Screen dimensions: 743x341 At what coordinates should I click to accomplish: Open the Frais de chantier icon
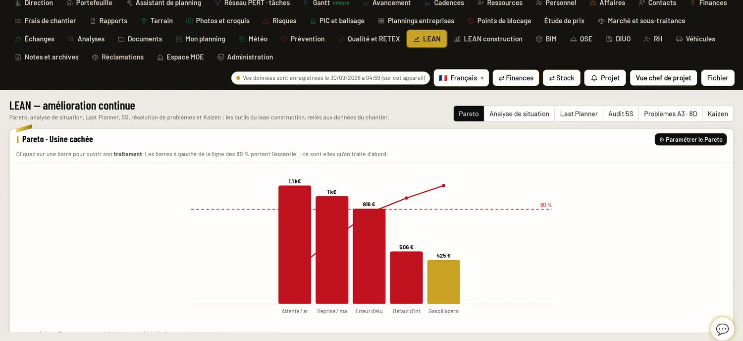18,21
